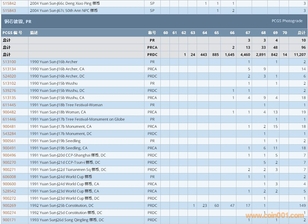This screenshot has width=308, height=224.
Task: Open PCGS number 515842 link
Action: pyautogui.click(x=9, y=3)
